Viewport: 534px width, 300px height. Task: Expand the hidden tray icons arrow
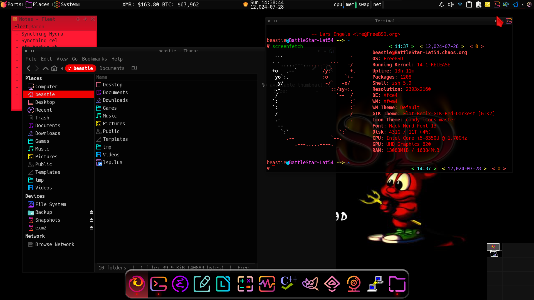(523, 4)
